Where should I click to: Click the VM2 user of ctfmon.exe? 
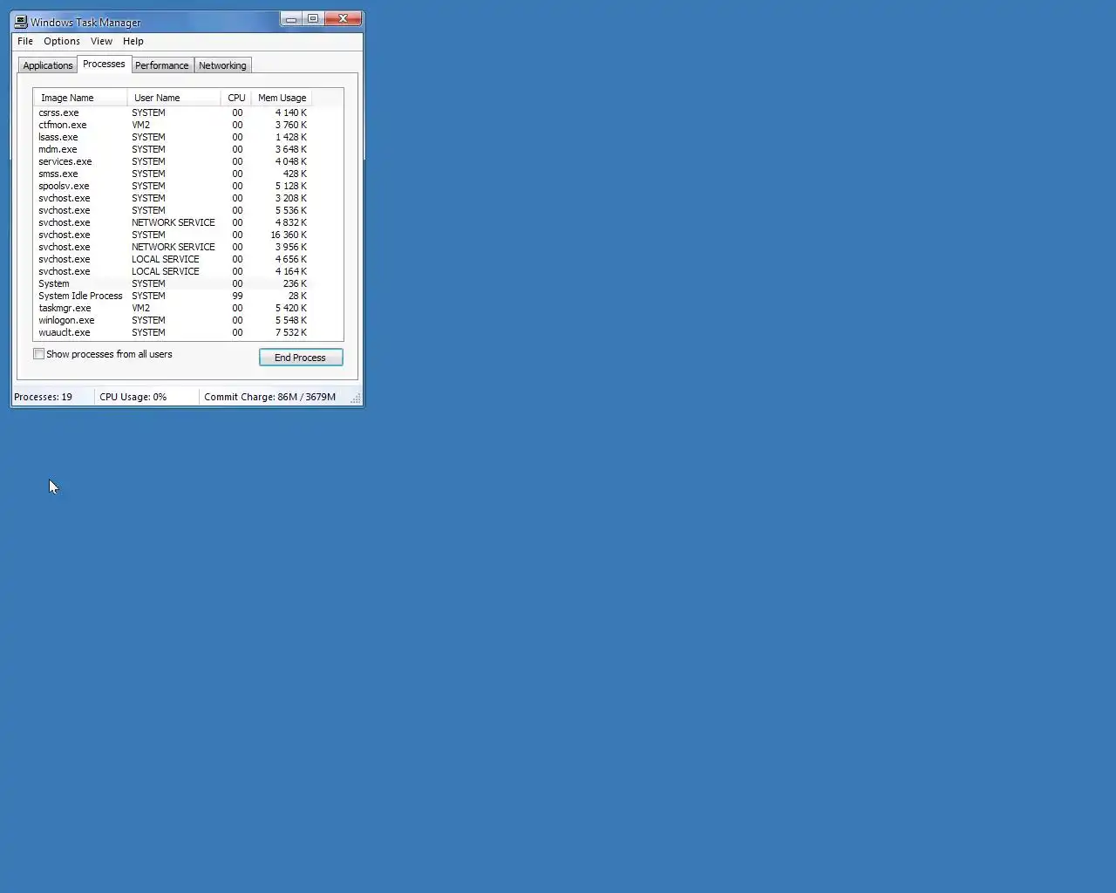[140, 125]
